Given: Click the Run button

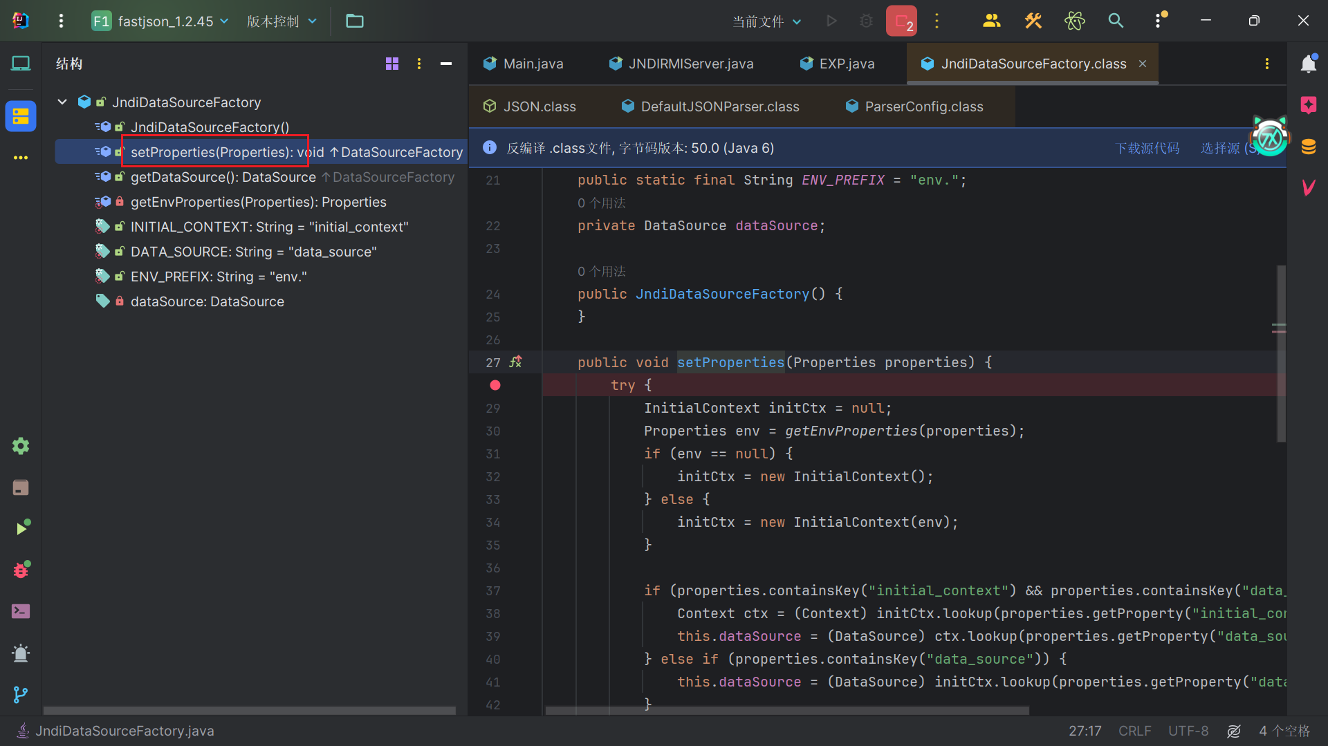Looking at the screenshot, I should point(832,21).
